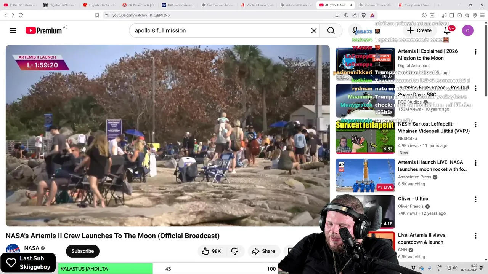Switch to Oil Price Charts tab
This screenshot has width=488, height=274.
pos(138,5)
